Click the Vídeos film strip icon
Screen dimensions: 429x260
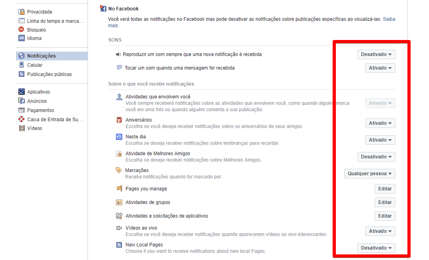click(x=22, y=128)
